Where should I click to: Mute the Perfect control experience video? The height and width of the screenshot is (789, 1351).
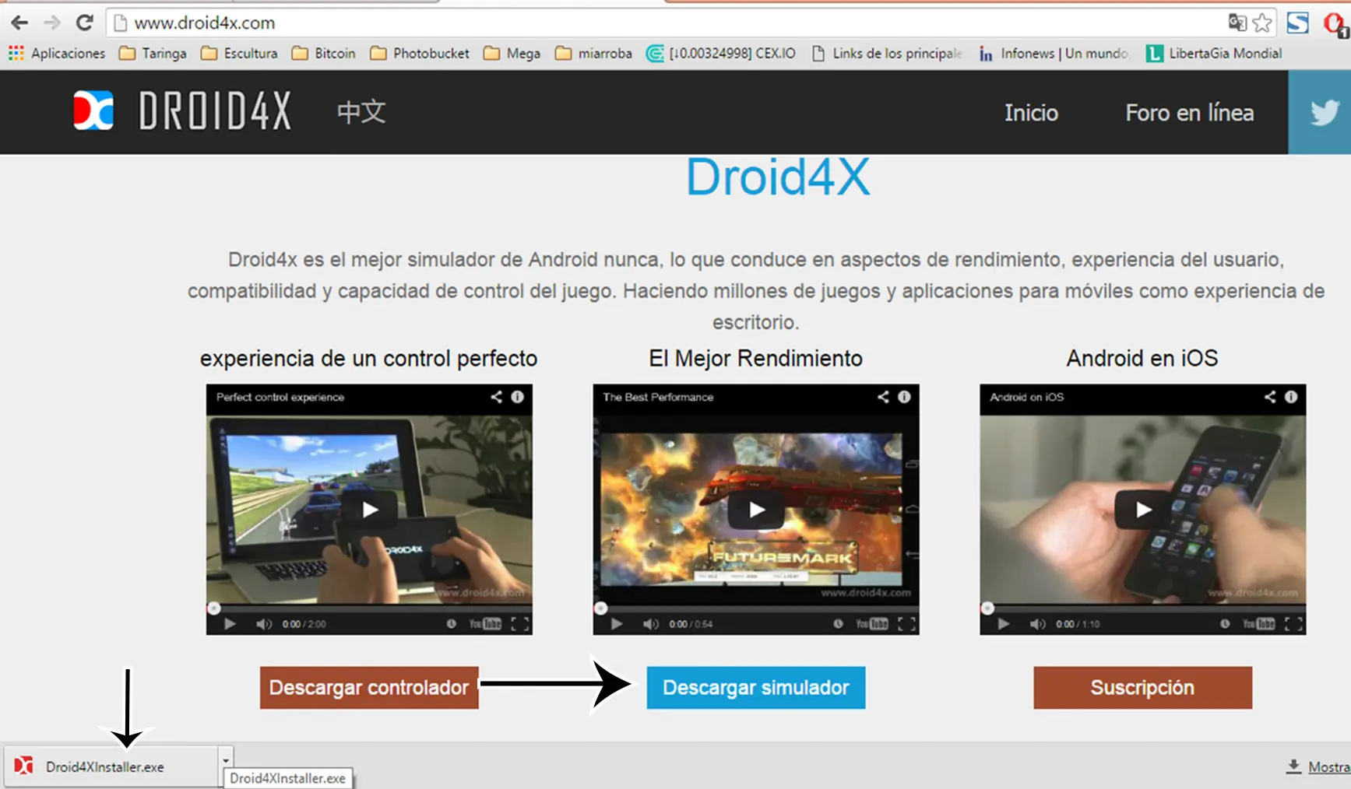click(264, 624)
